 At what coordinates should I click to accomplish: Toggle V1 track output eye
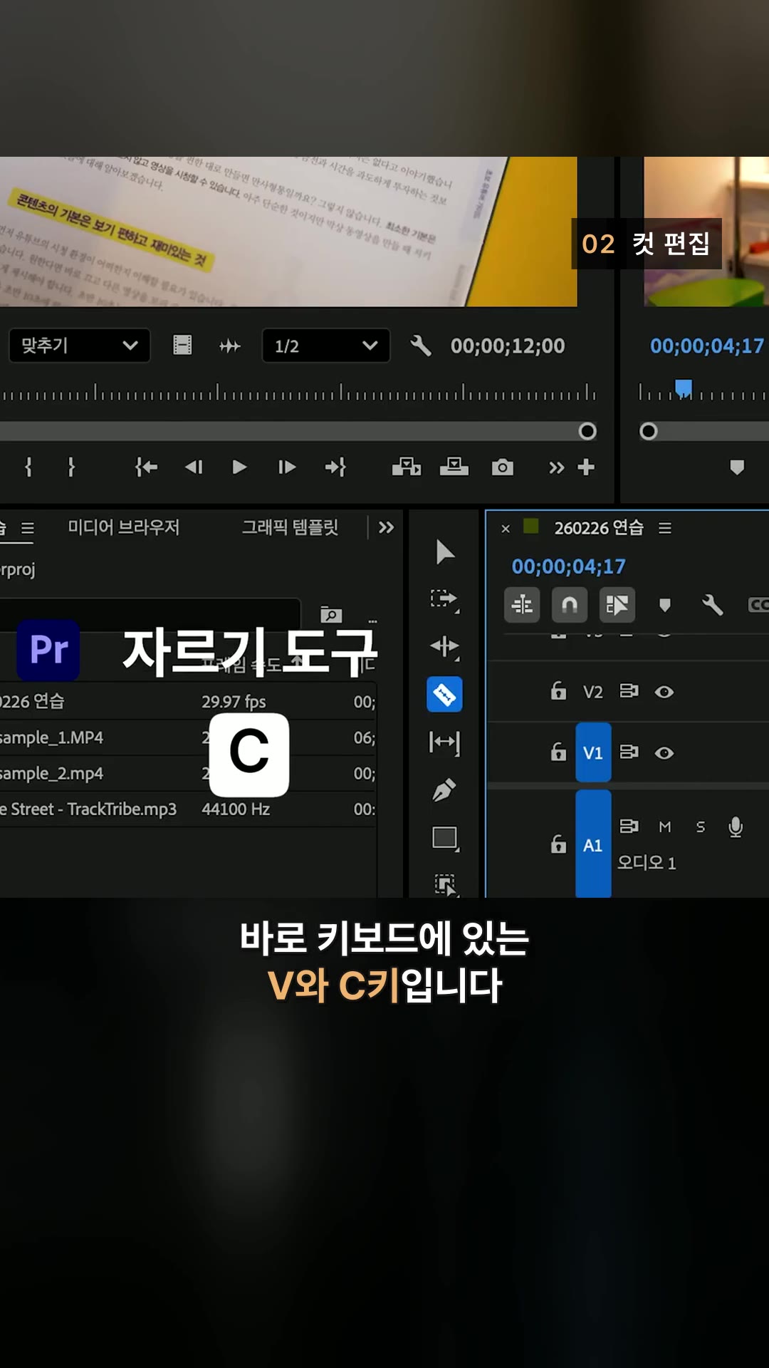tap(664, 753)
